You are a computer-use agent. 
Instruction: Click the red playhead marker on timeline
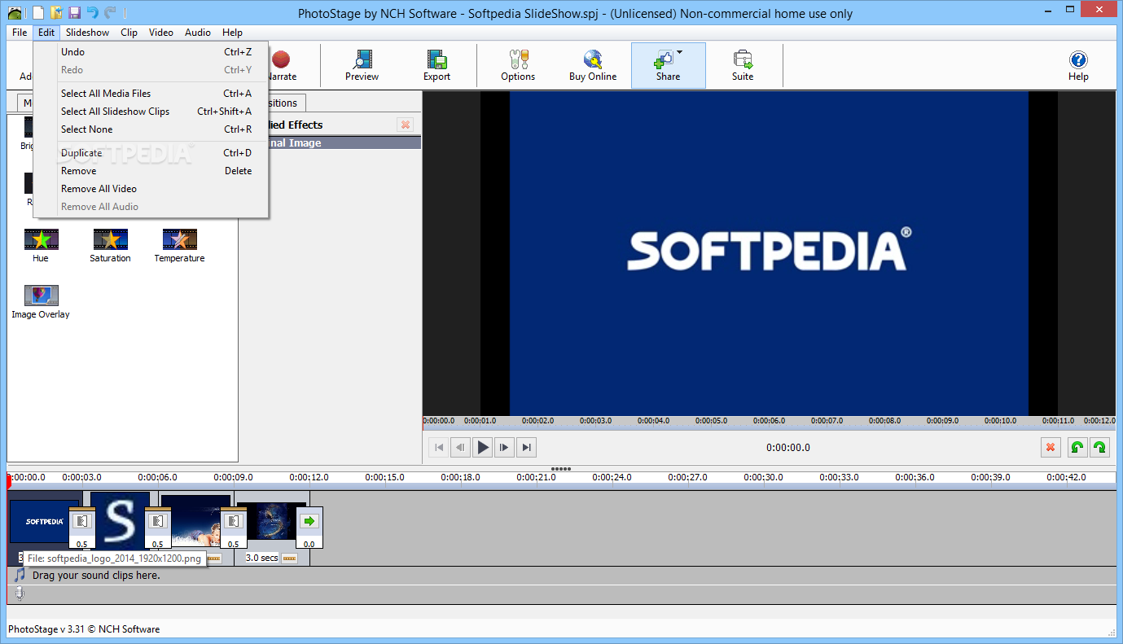(8, 481)
